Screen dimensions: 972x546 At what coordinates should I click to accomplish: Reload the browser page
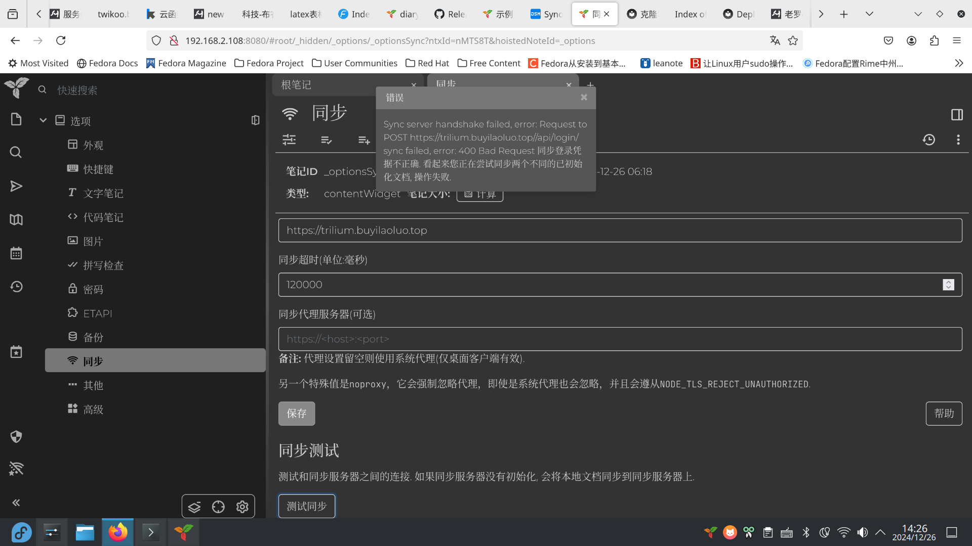[x=61, y=40]
